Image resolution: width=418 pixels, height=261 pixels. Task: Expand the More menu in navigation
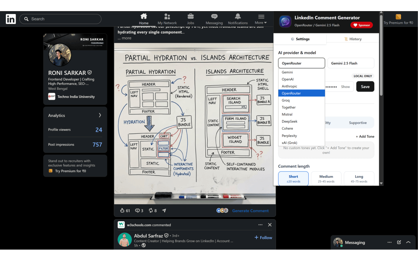pos(261,19)
